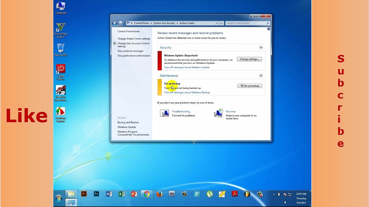This screenshot has height=207, width=369.
Task: Select the FastStone Capture desktop shortcut
Action: click(61, 115)
